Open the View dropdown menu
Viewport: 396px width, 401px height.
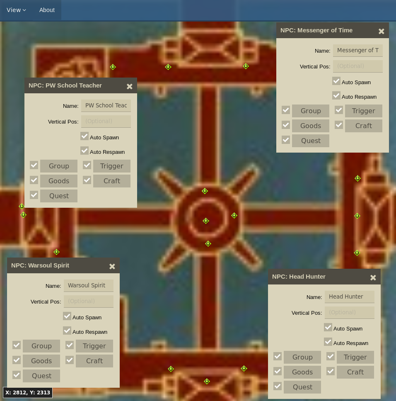pos(16,10)
